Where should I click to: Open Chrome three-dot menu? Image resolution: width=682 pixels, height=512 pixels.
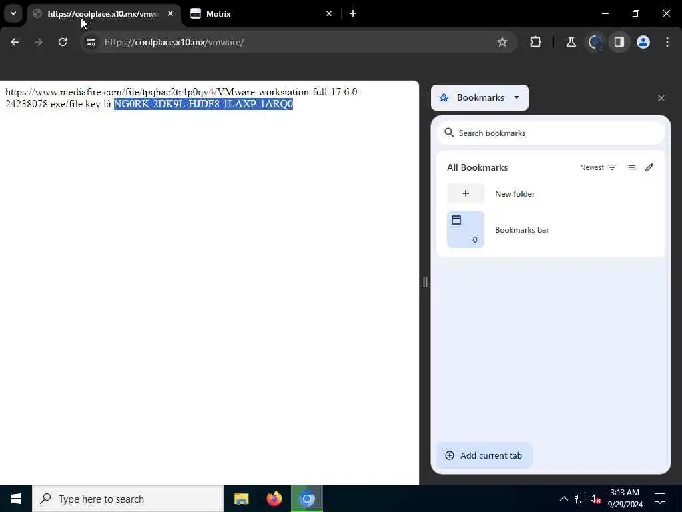pos(667,42)
